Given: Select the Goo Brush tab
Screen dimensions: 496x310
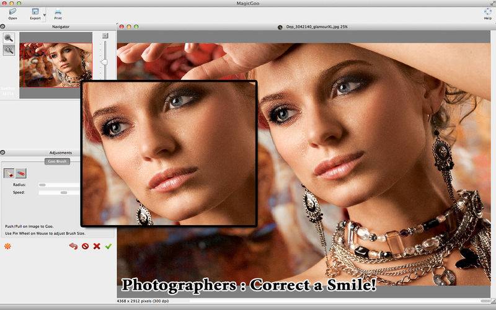Looking at the screenshot, I should point(57,162).
